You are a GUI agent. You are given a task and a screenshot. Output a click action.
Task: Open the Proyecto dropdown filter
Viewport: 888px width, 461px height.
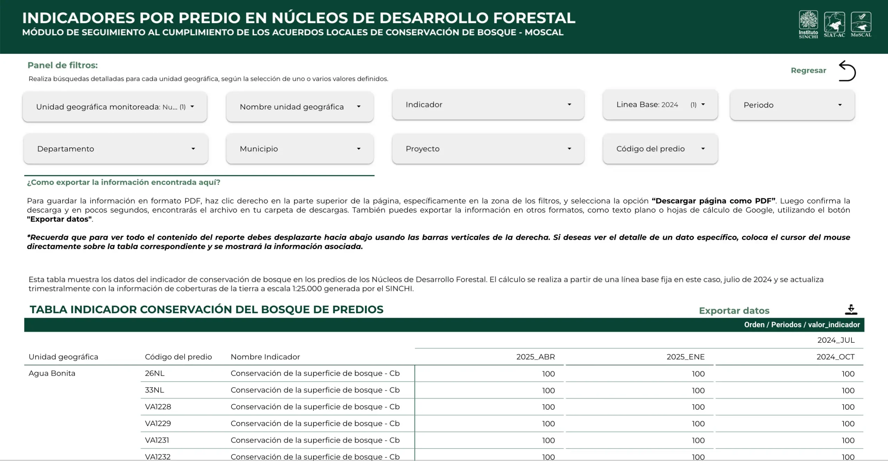pos(488,149)
